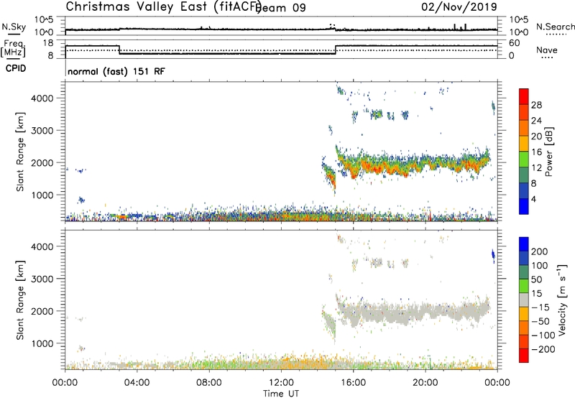Click the 'Christmas Valley East (fitACF)' title
Viewport: 575px width, 398px height.
tap(164, 6)
